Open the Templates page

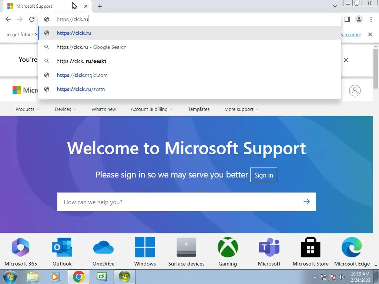(x=199, y=109)
